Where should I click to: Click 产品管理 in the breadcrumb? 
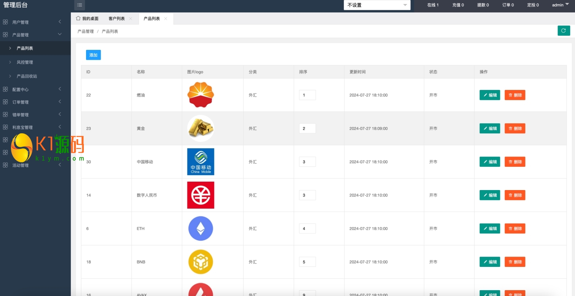[x=86, y=31]
